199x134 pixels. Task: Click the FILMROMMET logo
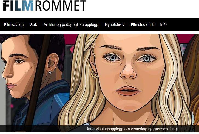(x=45, y=5)
